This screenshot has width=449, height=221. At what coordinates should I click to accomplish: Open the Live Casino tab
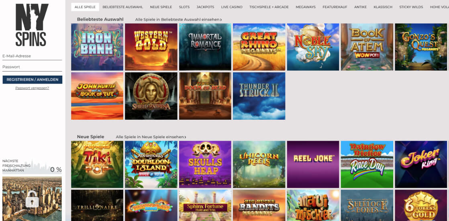pyautogui.click(x=232, y=7)
